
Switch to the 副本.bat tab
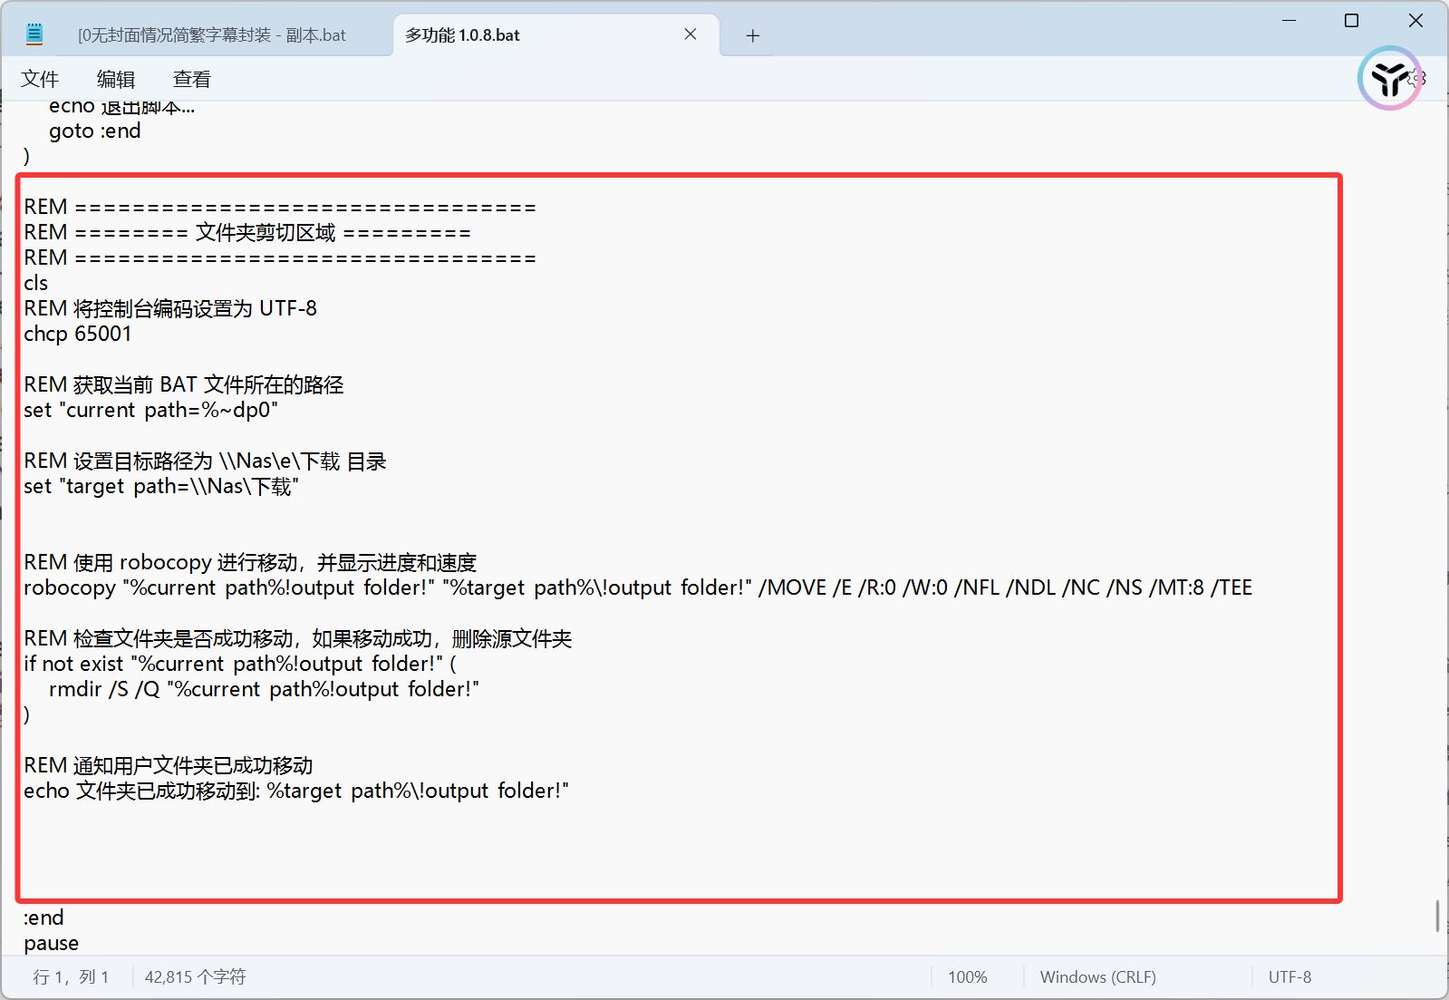211,35
